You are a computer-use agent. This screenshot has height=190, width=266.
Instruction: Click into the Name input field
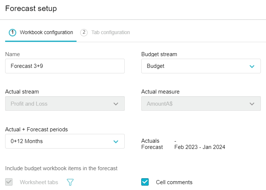[65, 66]
